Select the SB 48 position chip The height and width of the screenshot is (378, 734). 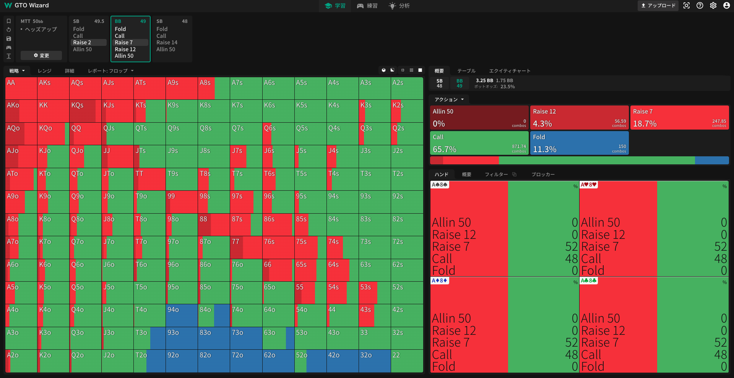tap(440, 83)
